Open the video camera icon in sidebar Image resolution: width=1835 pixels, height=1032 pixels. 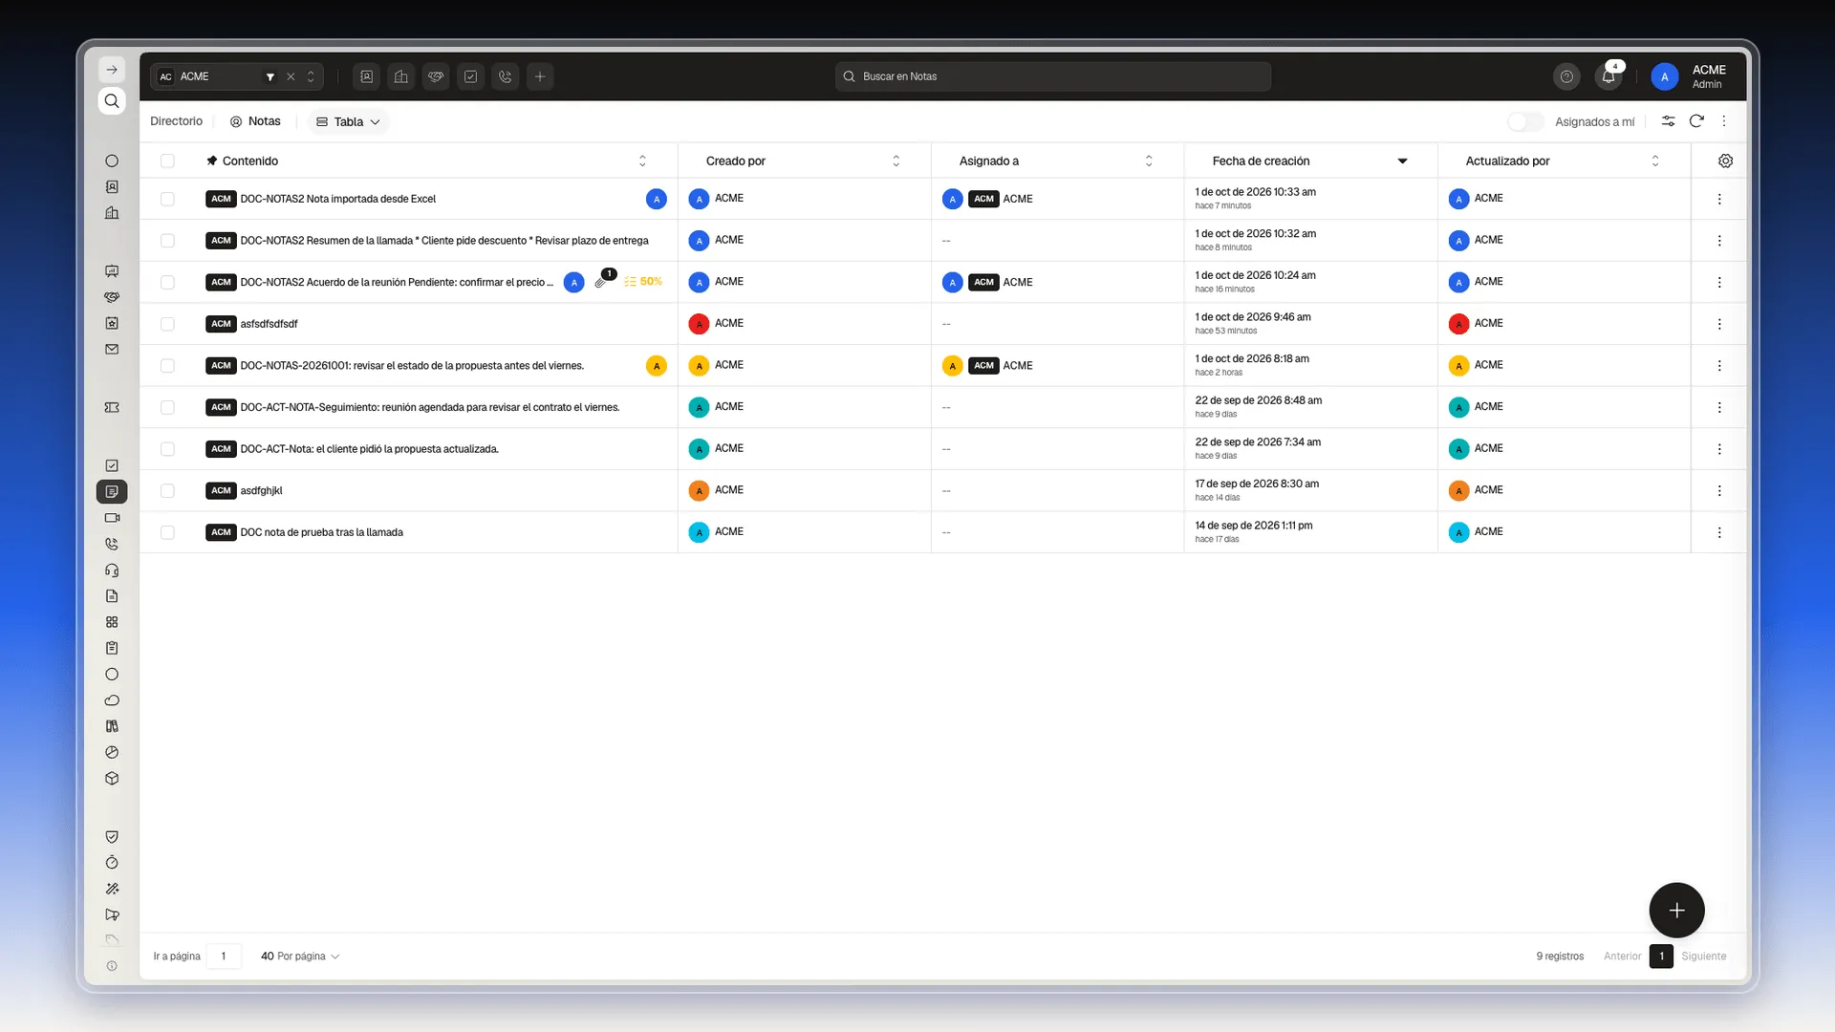(112, 518)
